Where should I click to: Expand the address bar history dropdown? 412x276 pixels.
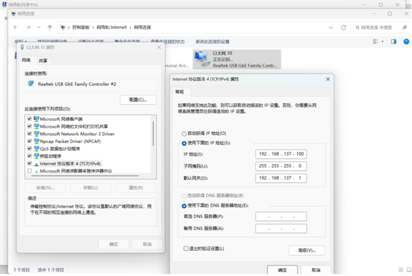tap(331, 28)
